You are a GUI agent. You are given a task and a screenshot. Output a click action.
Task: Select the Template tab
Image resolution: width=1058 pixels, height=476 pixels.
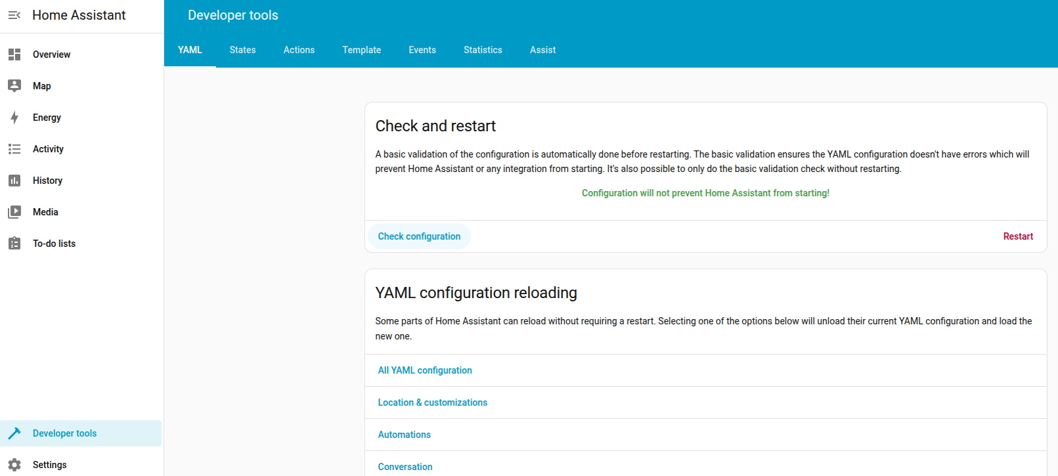tap(361, 50)
